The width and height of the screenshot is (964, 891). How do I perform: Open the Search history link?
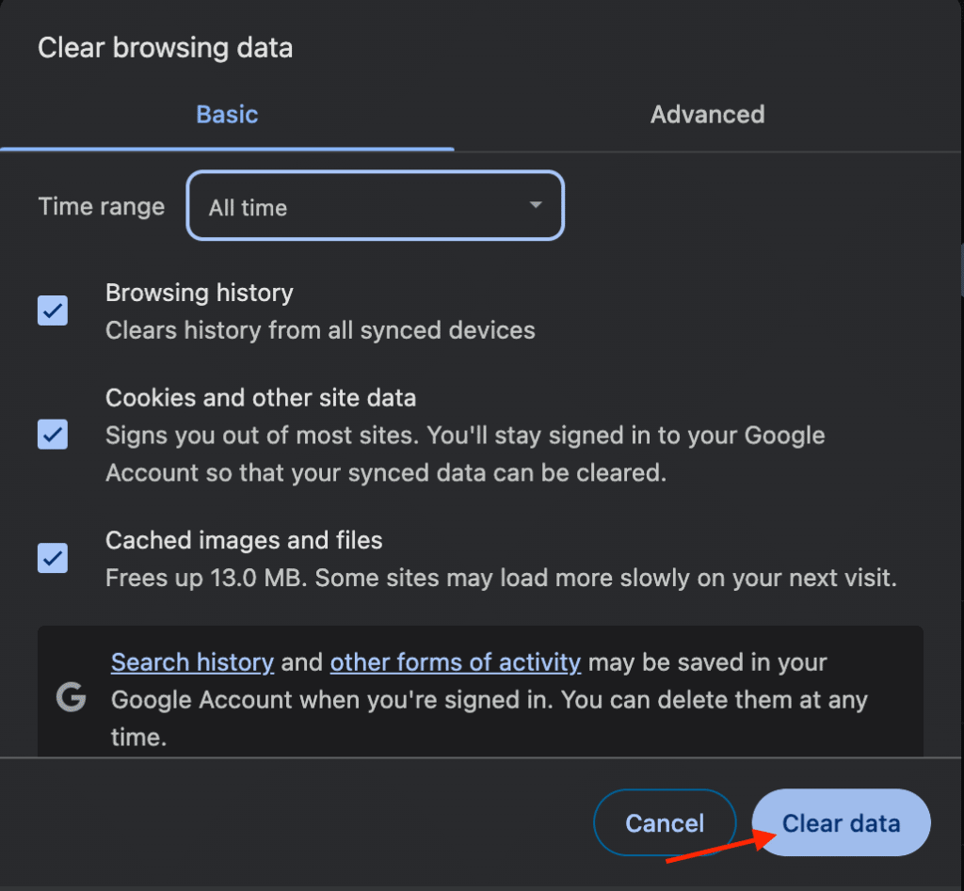coord(192,661)
